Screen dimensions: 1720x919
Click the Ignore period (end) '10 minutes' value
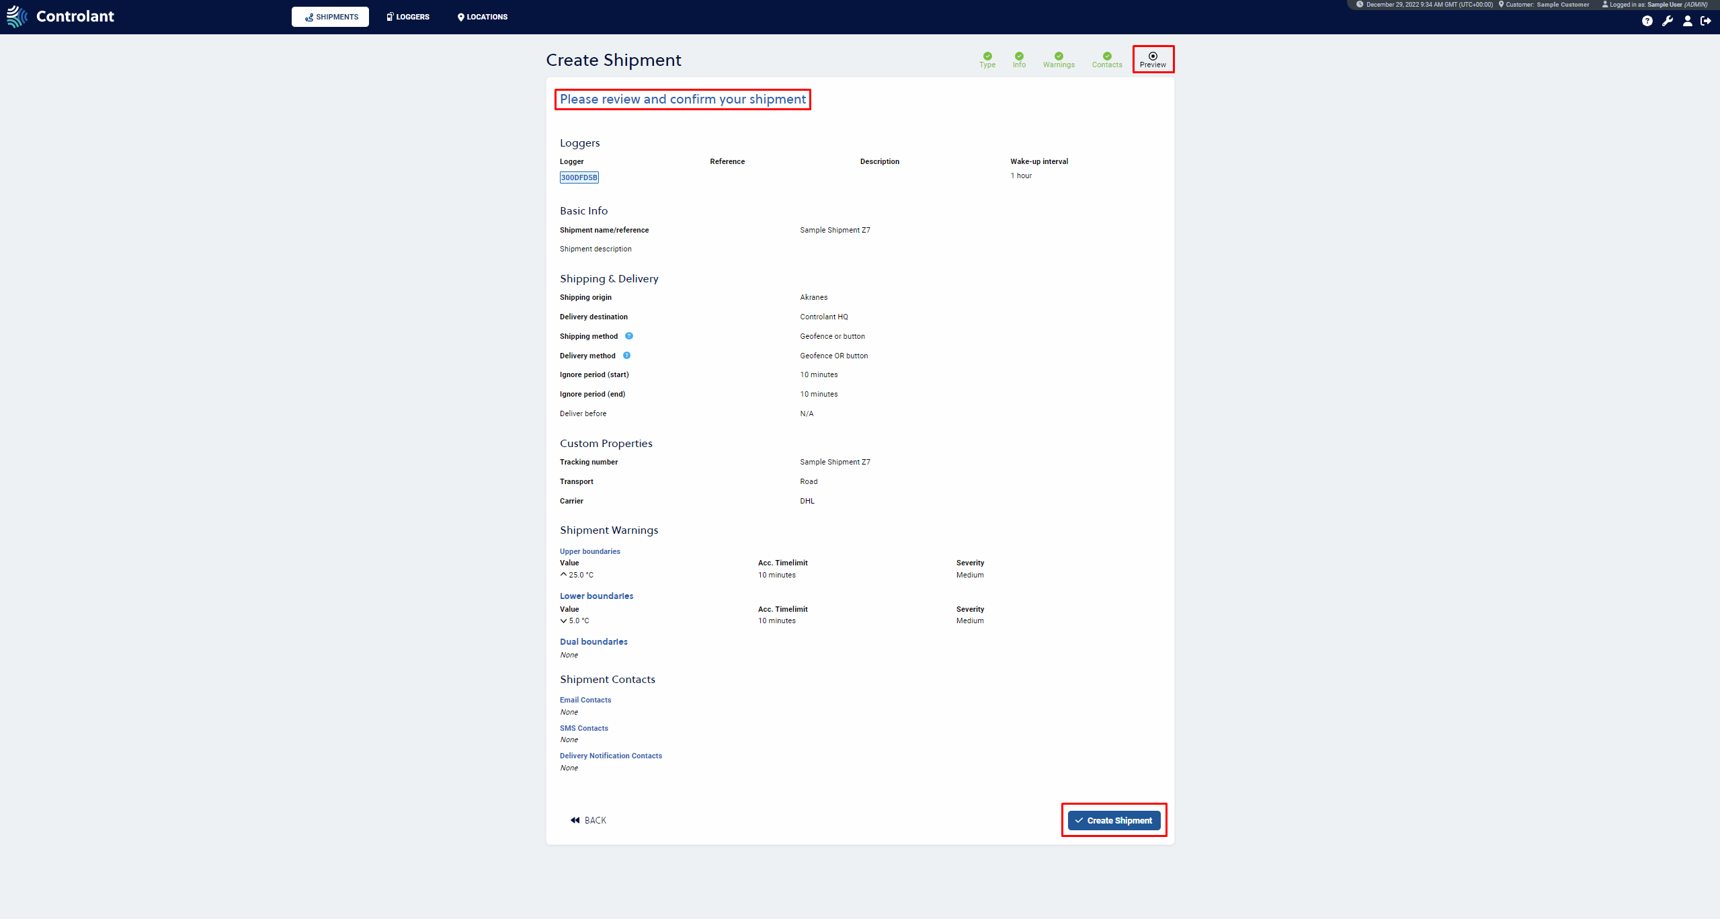click(x=819, y=394)
